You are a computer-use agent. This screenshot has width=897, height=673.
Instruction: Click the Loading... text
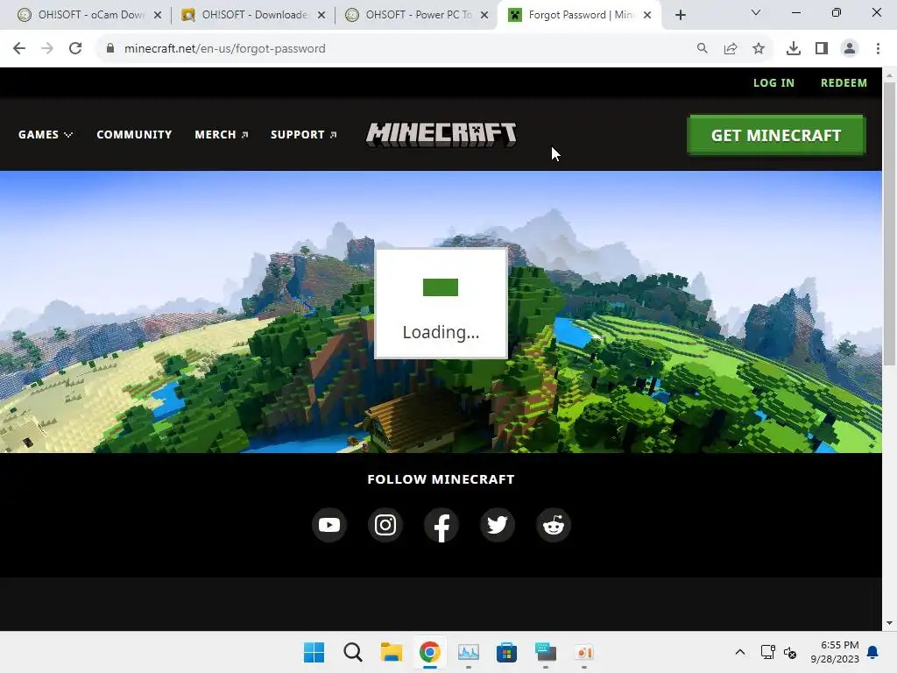(441, 332)
